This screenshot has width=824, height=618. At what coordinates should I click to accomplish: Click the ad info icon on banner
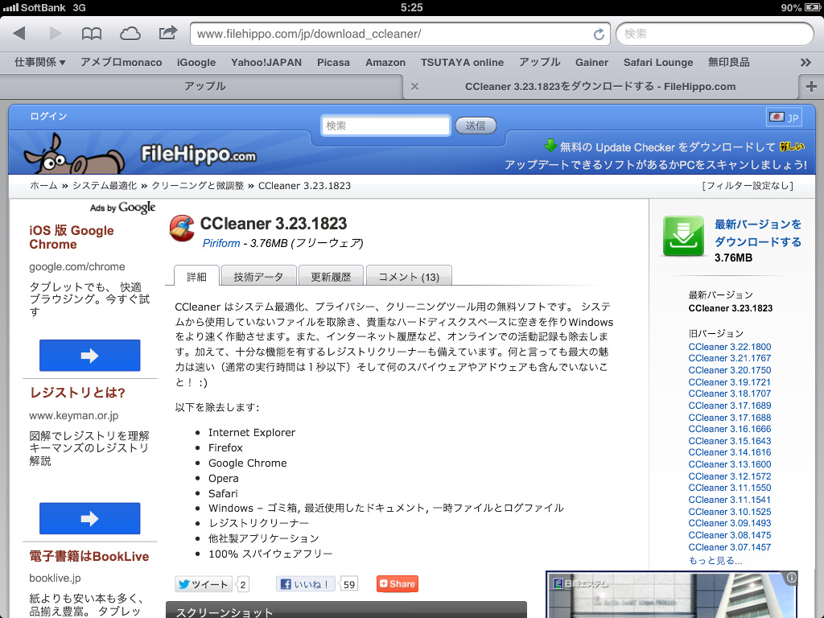click(791, 578)
